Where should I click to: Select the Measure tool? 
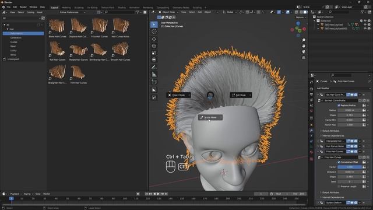(x=154, y=74)
